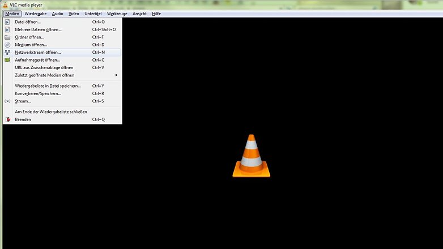Viewport: 443px width, 249px height.
Task: Click the large VLC cone logo
Action: [251, 156]
